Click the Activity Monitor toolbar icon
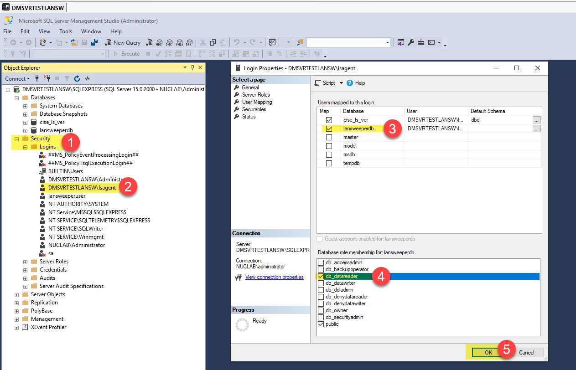This screenshot has height=370, width=576. [x=272, y=42]
